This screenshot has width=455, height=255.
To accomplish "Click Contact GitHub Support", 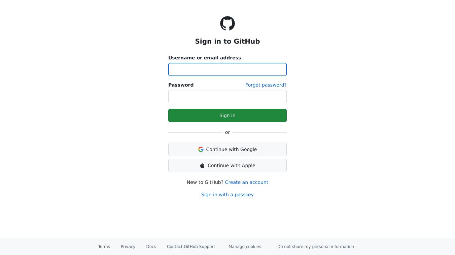I will 191,247.
